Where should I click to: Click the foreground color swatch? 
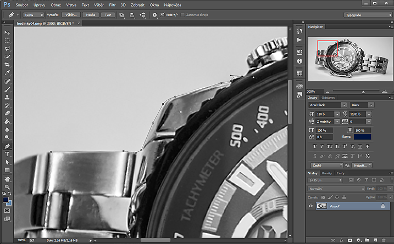(5, 200)
